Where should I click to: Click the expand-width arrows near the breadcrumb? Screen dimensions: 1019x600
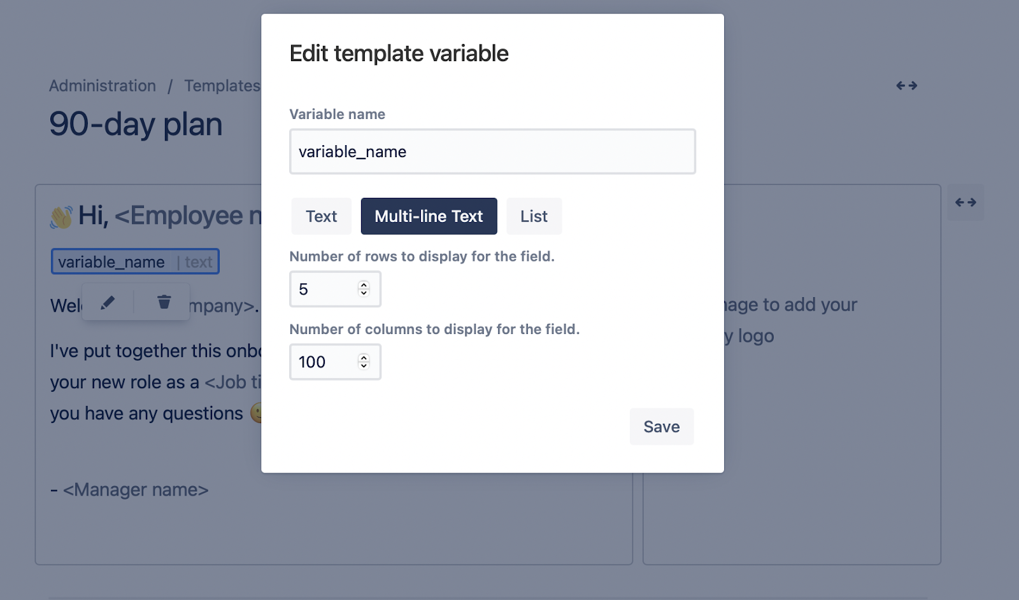pyautogui.click(x=907, y=85)
